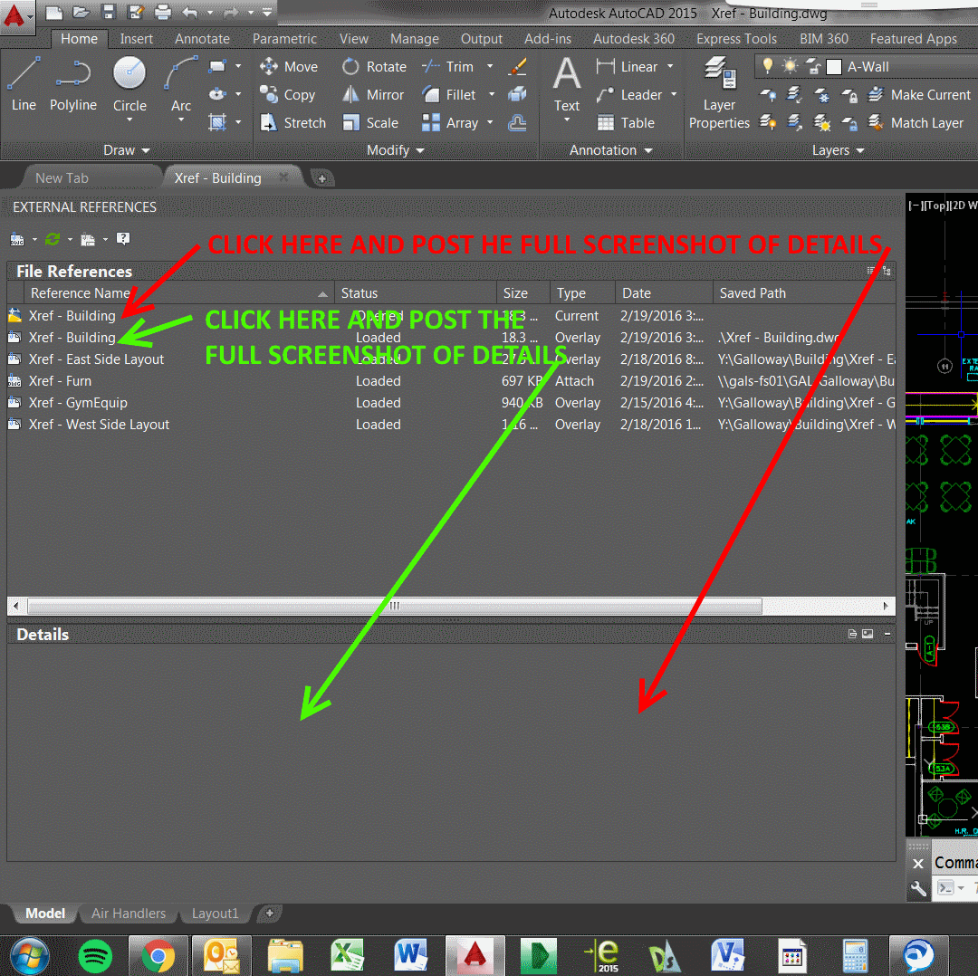Image resolution: width=978 pixels, height=976 pixels.
Task: Click the Scale tool
Action: point(369,122)
